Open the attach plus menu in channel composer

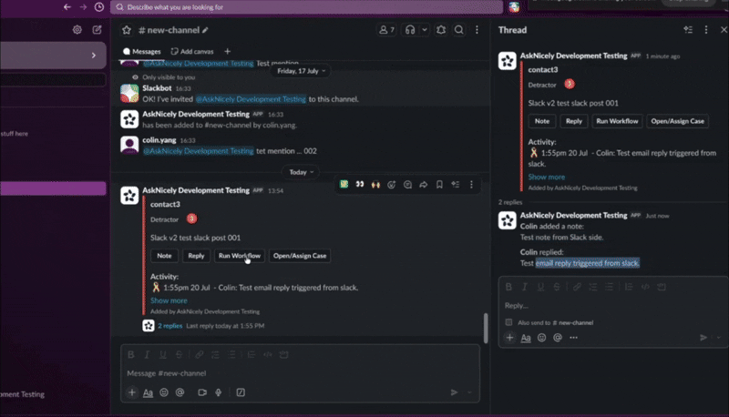pos(132,392)
